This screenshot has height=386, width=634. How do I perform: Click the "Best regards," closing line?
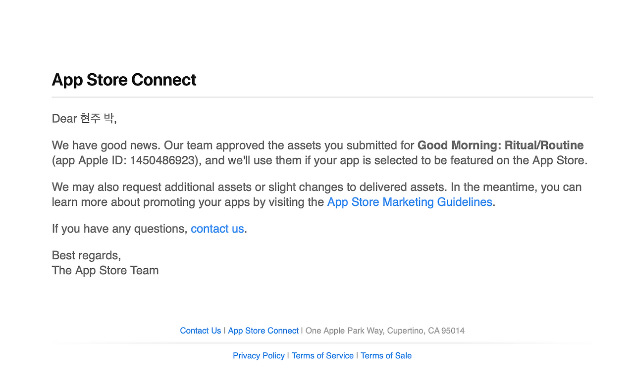(86, 255)
